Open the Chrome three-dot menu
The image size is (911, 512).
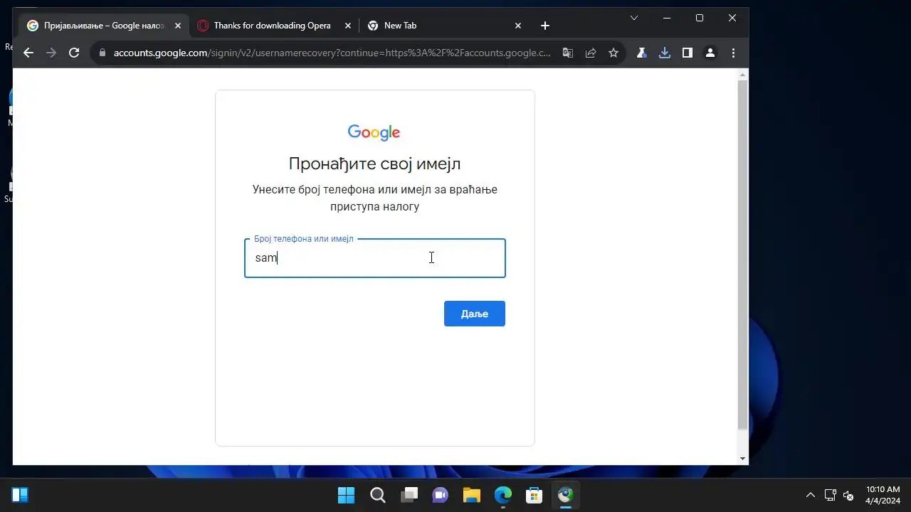click(733, 53)
